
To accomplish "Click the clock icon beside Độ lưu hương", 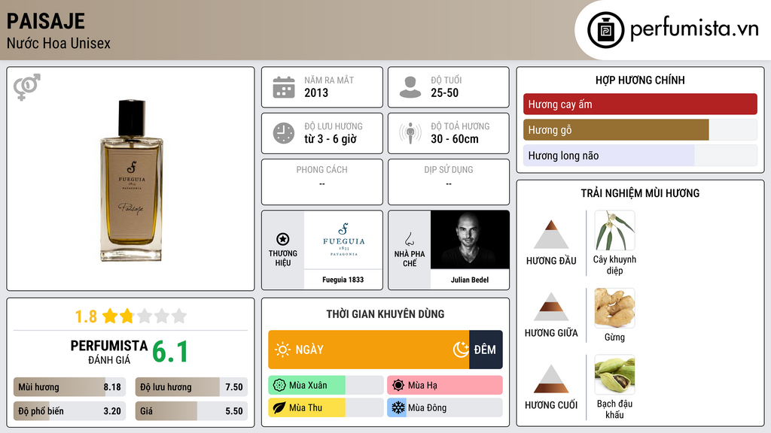I will click(284, 133).
